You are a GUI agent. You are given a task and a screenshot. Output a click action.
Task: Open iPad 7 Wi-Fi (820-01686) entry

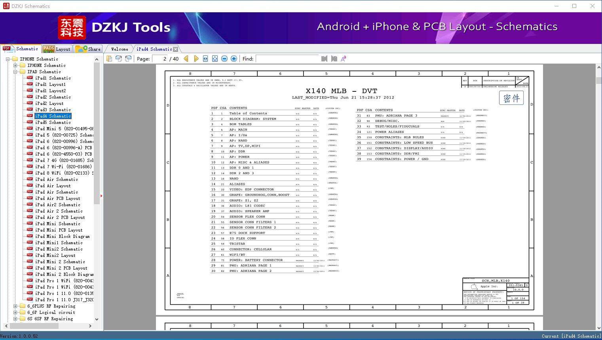64,167
